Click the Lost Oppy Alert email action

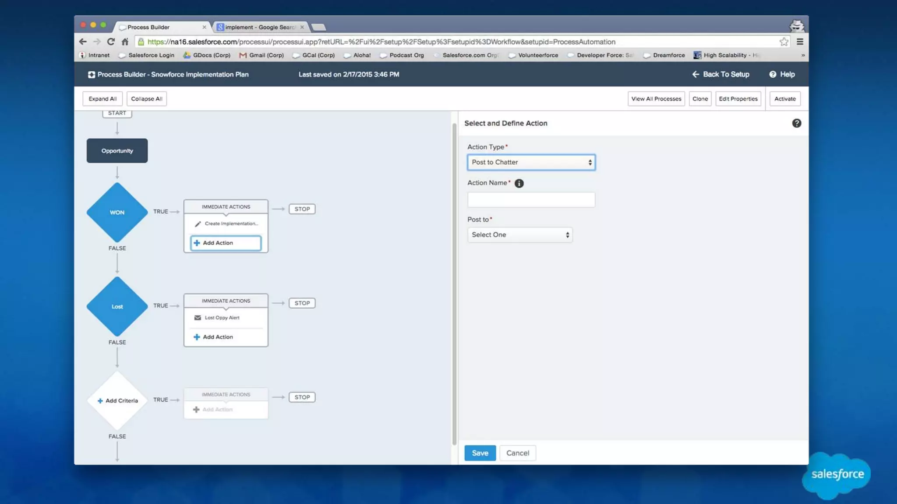tap(222, 318)
